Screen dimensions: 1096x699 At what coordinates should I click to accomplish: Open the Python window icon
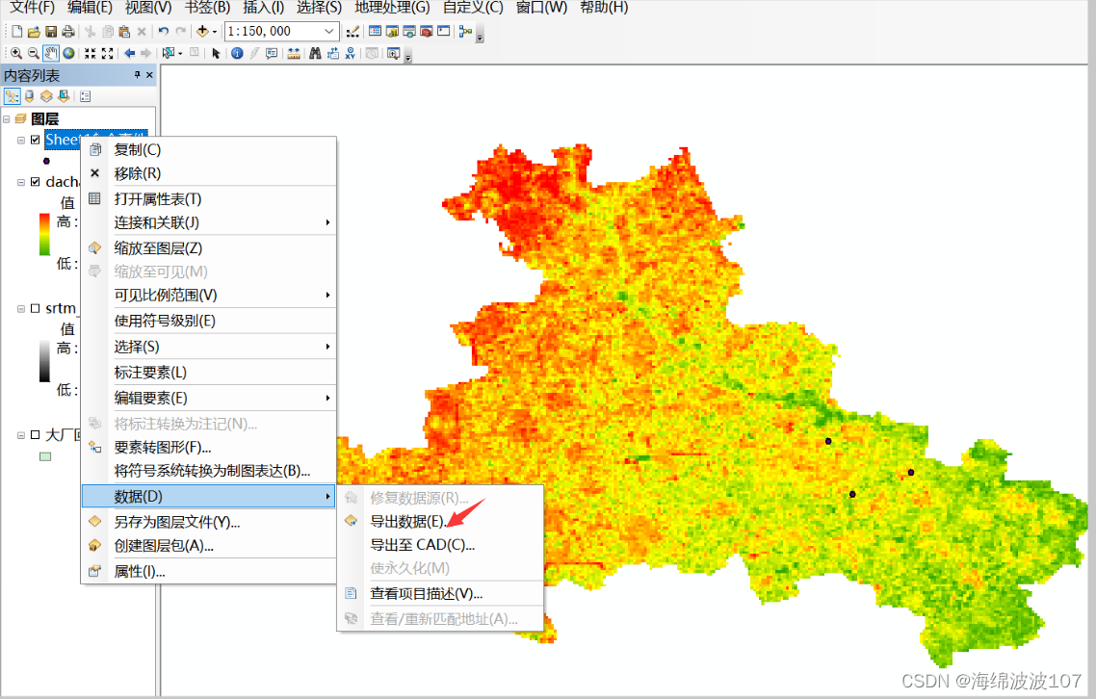(444, 32)
